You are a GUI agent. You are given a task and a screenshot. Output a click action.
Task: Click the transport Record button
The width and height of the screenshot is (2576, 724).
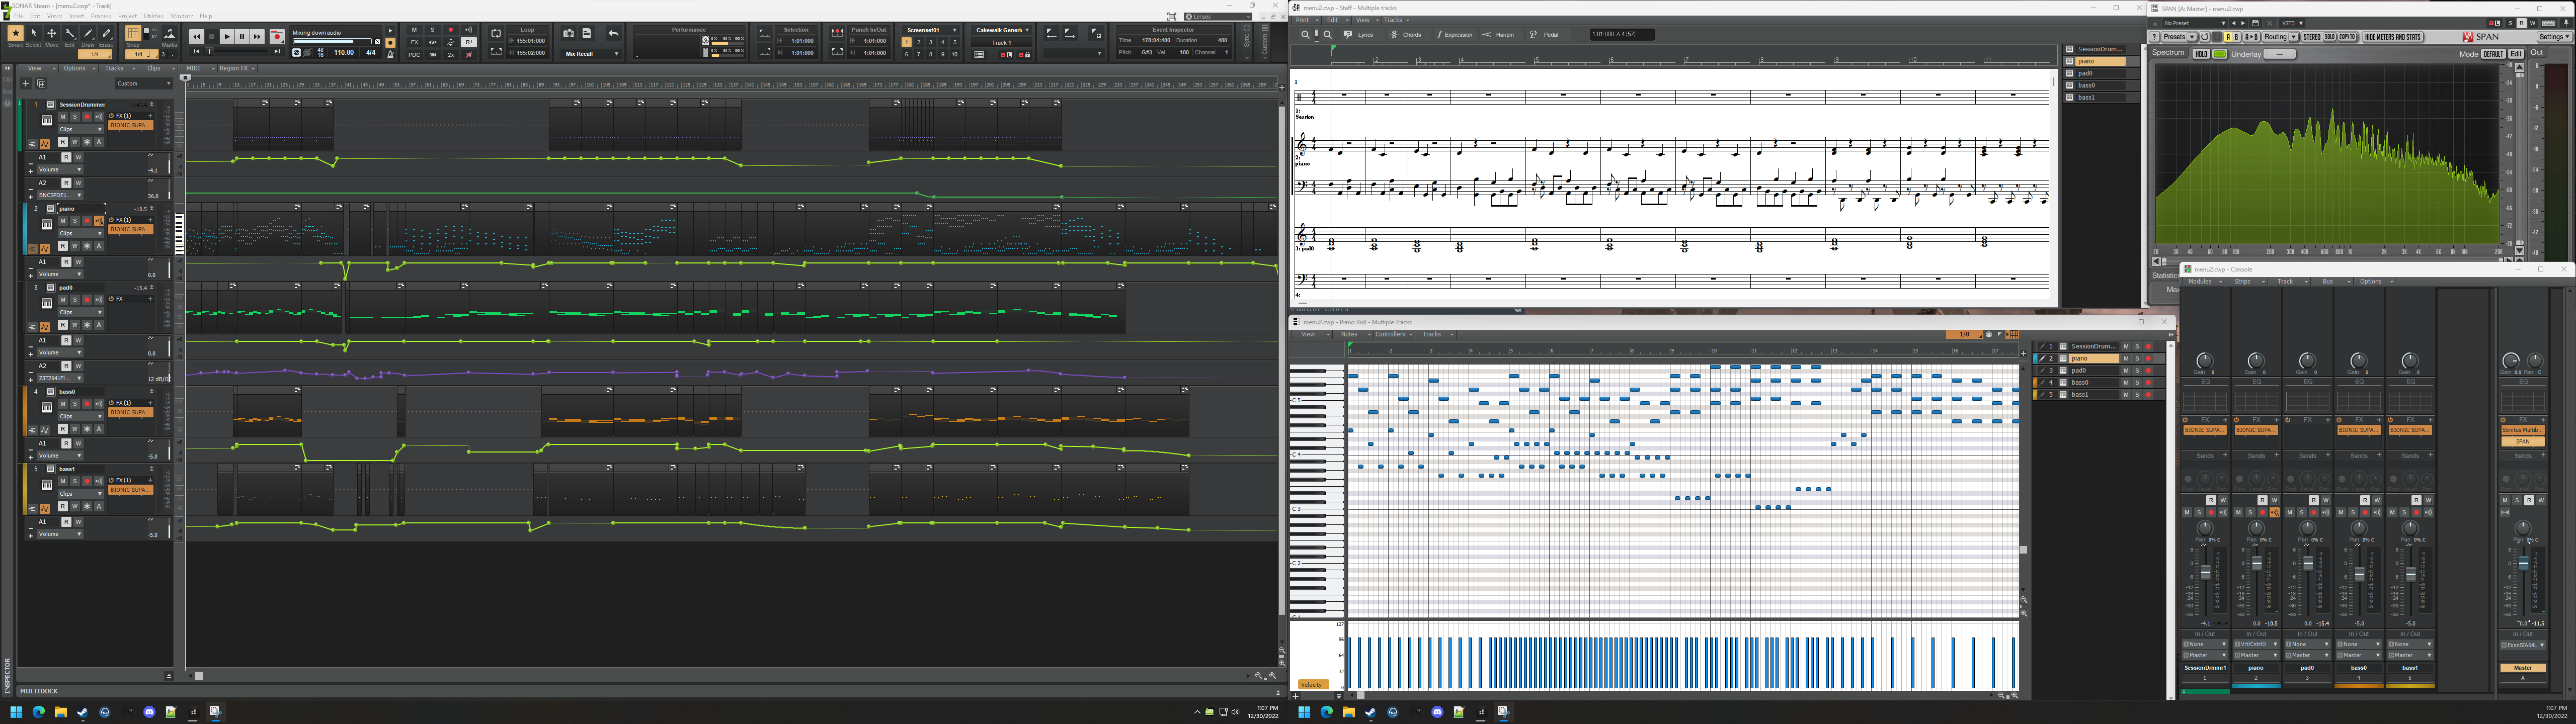(x=277, y=37)
